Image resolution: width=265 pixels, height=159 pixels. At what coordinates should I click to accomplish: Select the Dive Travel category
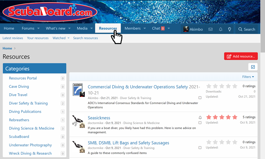[18, 95]
